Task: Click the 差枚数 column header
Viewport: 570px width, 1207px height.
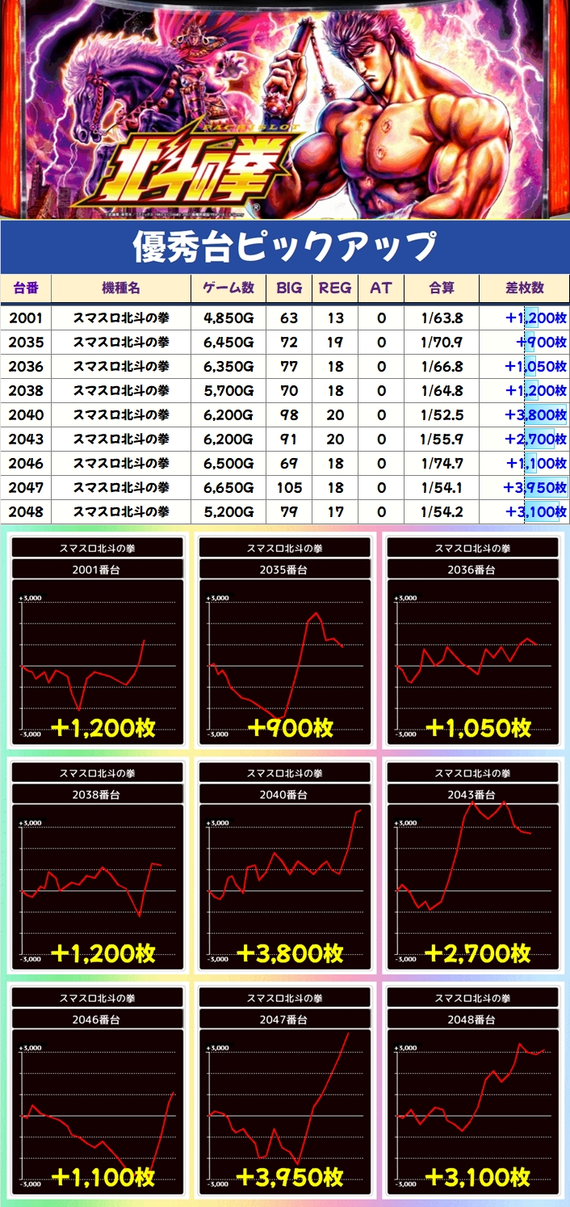Action: click(x=524, y=288)
